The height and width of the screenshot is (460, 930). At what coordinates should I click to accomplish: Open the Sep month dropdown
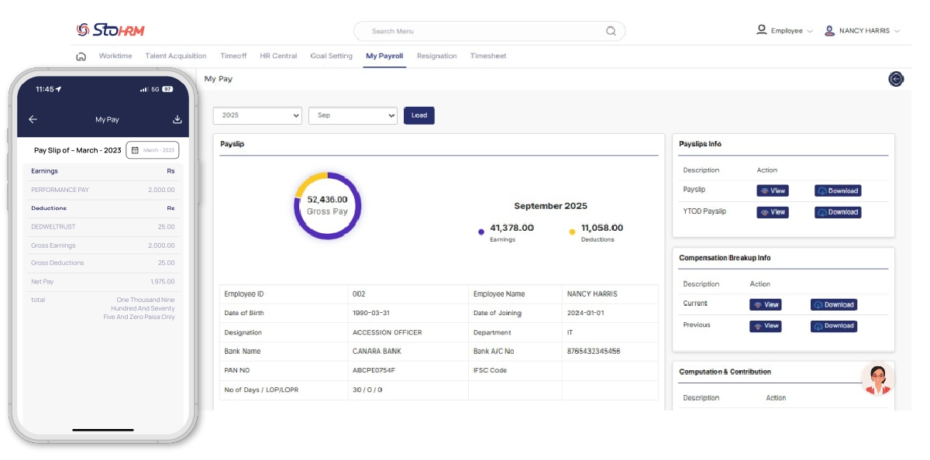point(353,115)
